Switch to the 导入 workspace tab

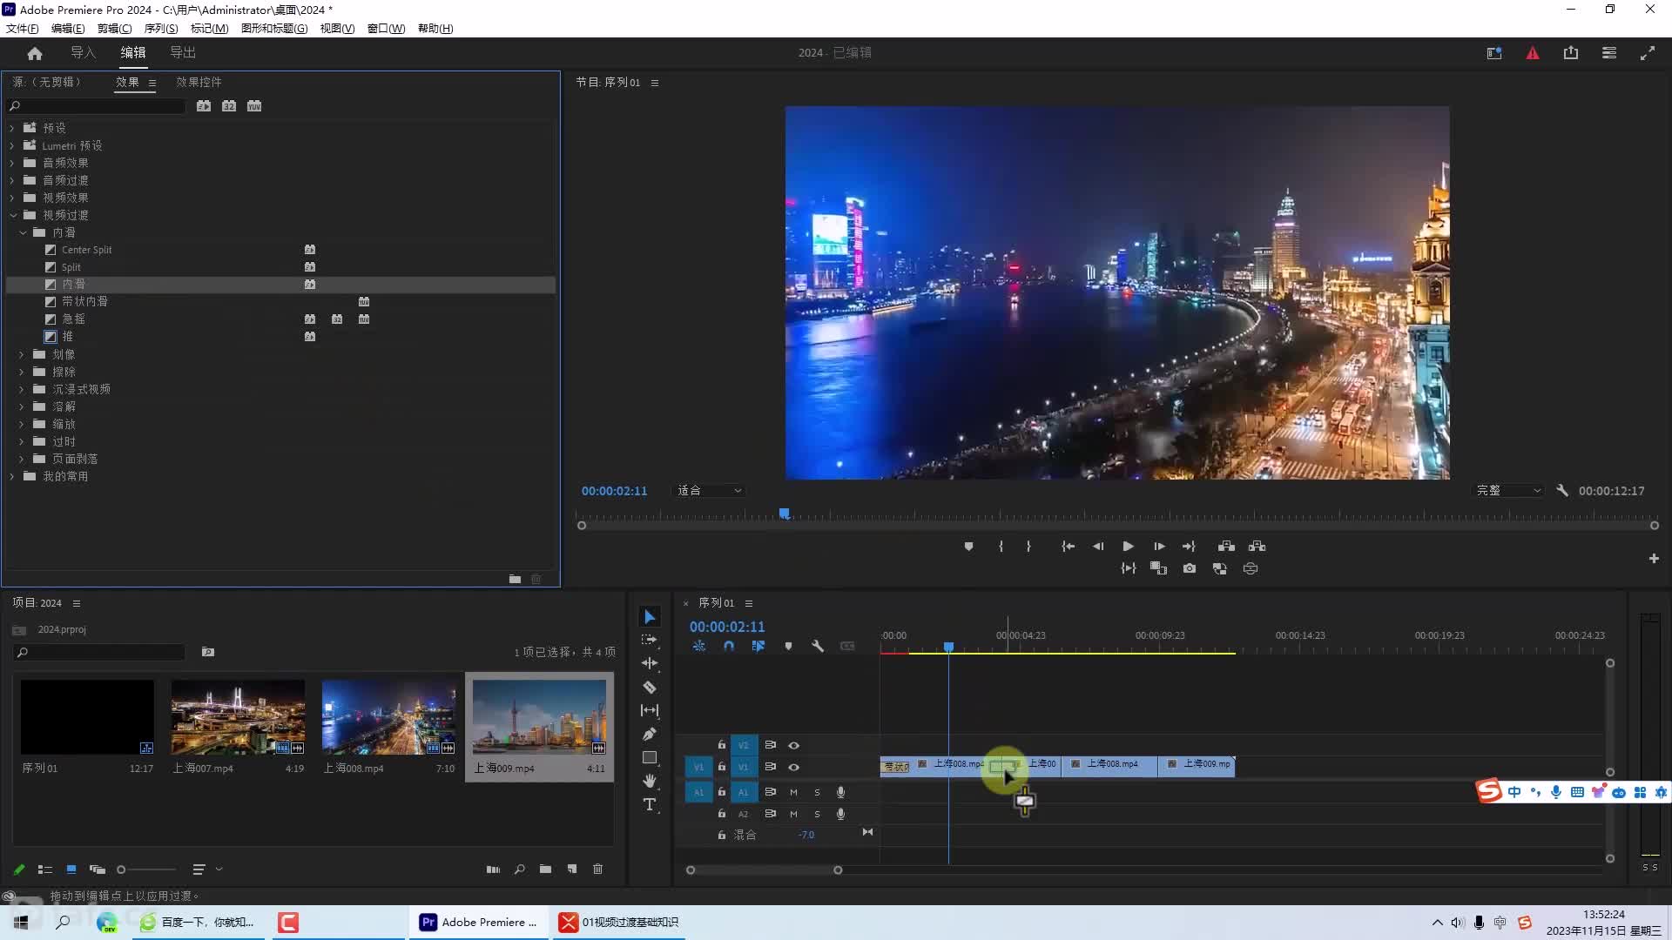point(83,53)
